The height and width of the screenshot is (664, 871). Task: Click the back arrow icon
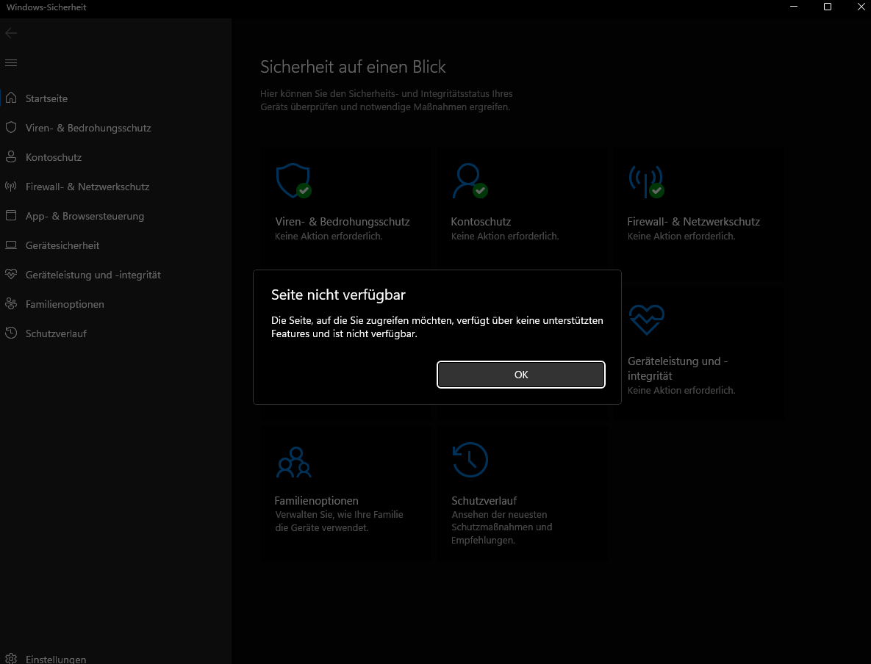(x=11, y=33)
